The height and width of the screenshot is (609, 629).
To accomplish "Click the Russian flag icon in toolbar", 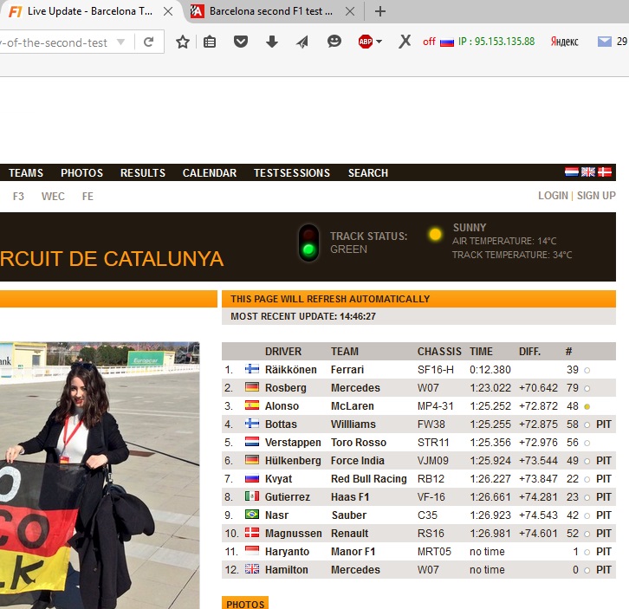I will pyautogui.click(x=447, y=42).
